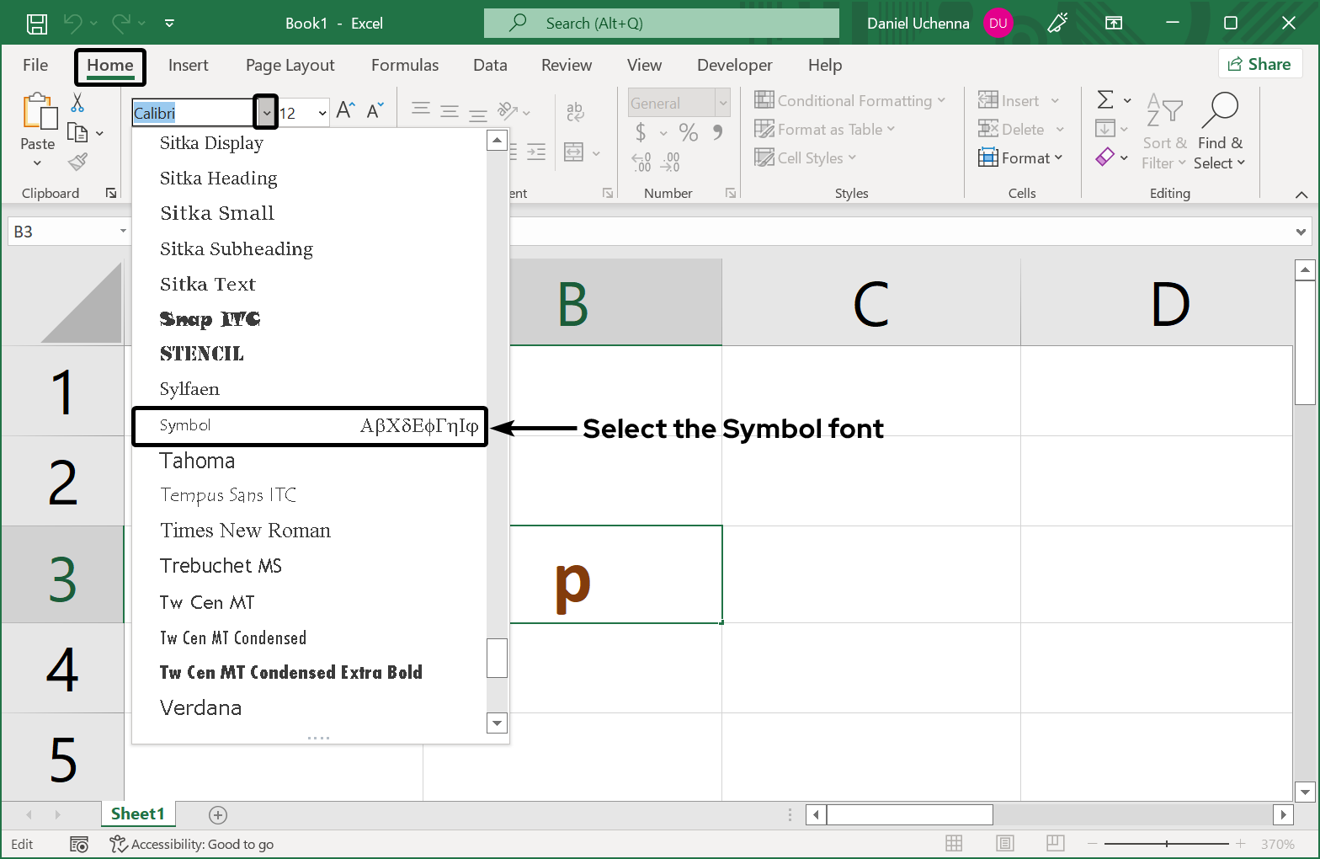Switch to Page Layout view in status bar

pos(1004,844)
